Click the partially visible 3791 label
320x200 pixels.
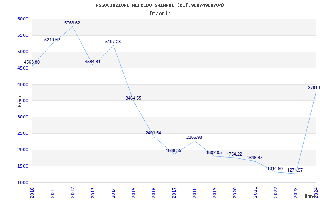click(314, 88)
